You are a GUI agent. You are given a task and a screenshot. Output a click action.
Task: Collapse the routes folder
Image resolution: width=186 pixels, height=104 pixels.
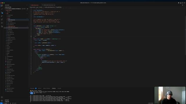[x=8, y=18]
